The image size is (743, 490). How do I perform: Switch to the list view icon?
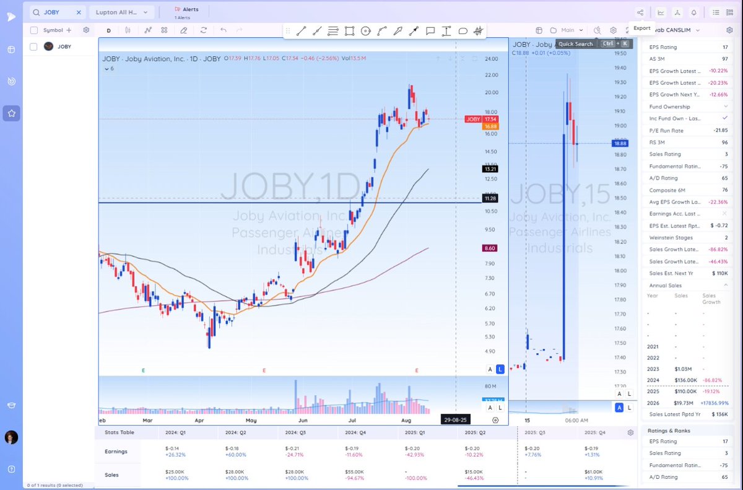716,12
